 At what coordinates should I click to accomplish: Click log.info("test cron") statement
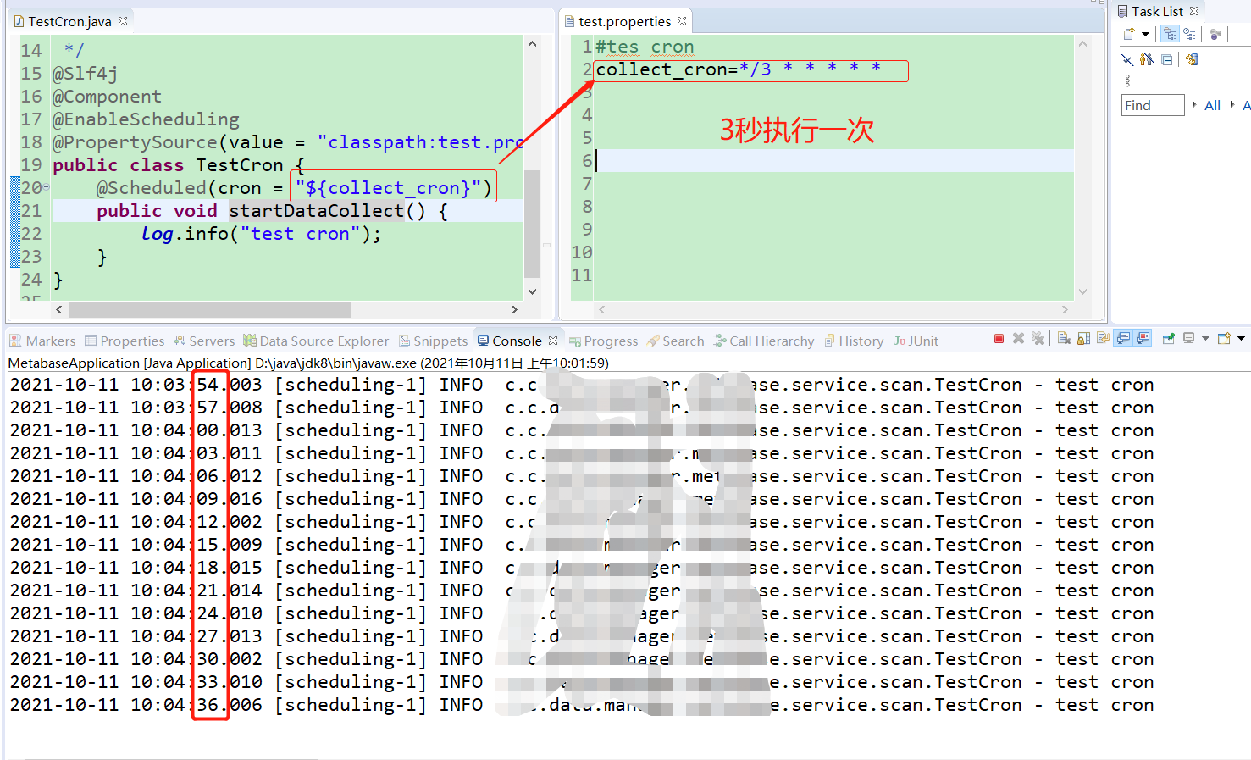(261, 234)
